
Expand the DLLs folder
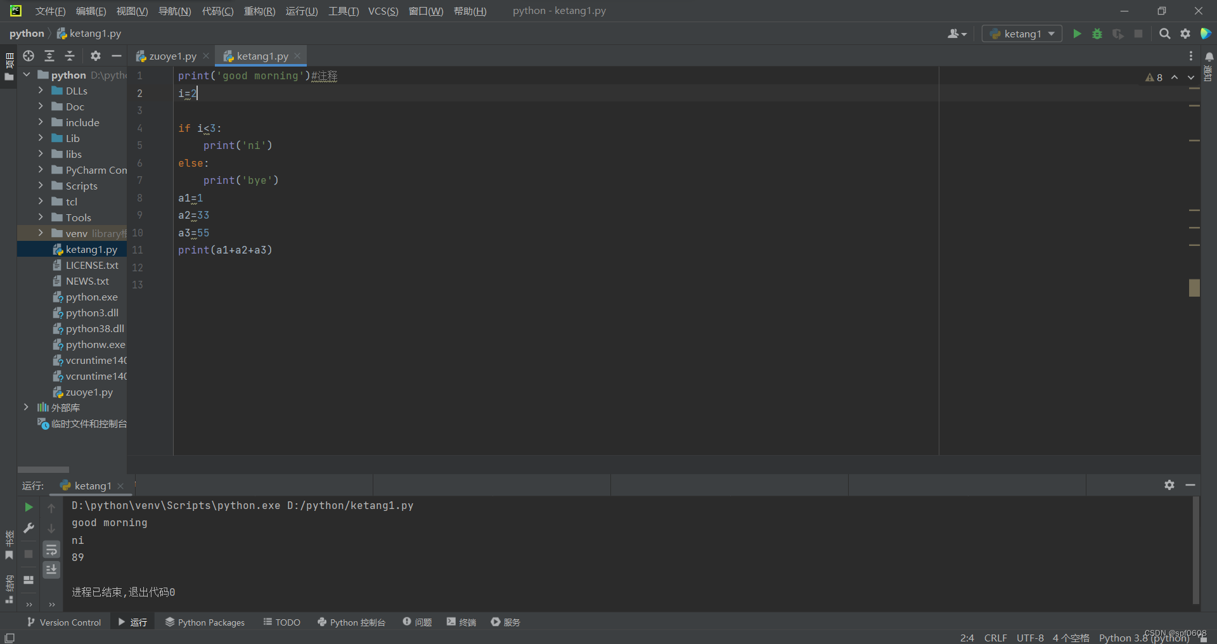pyautogui.click(x=41, y=91)
